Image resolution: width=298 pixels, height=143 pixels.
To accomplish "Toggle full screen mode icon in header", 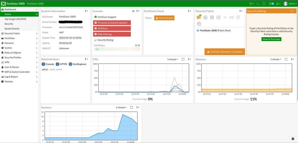I will (x=264, y=4).
